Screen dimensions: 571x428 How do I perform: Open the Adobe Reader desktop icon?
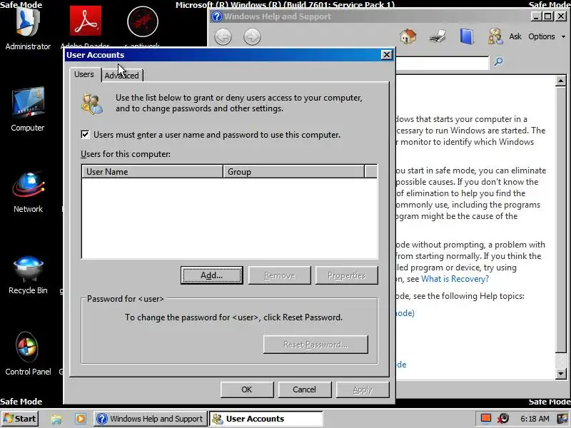point(85,26)
